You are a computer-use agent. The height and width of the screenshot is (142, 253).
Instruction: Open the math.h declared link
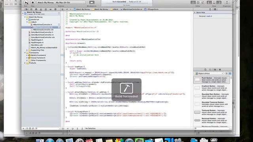(209, 16)
